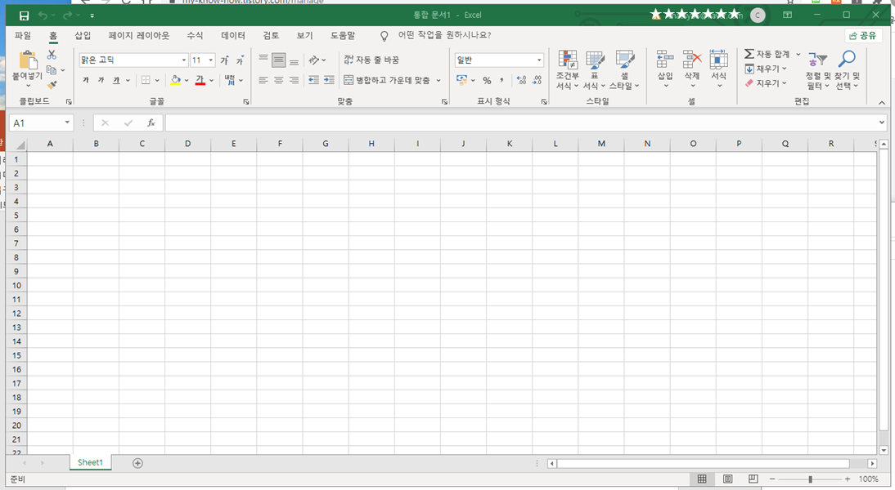Open the View (보기) tab
This screenshot has width=895, height=490.
(304, 35)
